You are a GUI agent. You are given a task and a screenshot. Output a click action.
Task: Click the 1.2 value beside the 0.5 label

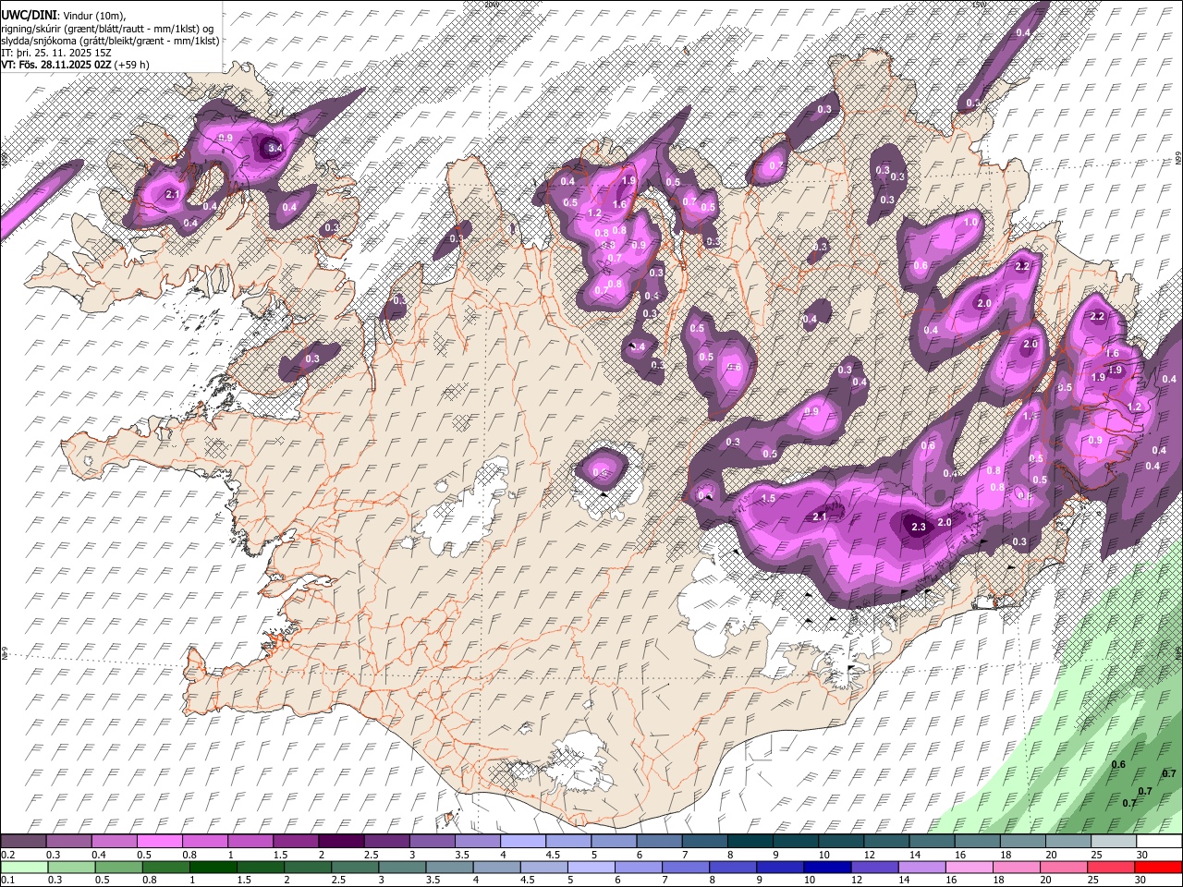(x=594, y=213)
